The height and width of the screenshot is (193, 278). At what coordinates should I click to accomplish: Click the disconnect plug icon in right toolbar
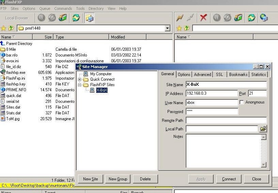tap(191, 18)
